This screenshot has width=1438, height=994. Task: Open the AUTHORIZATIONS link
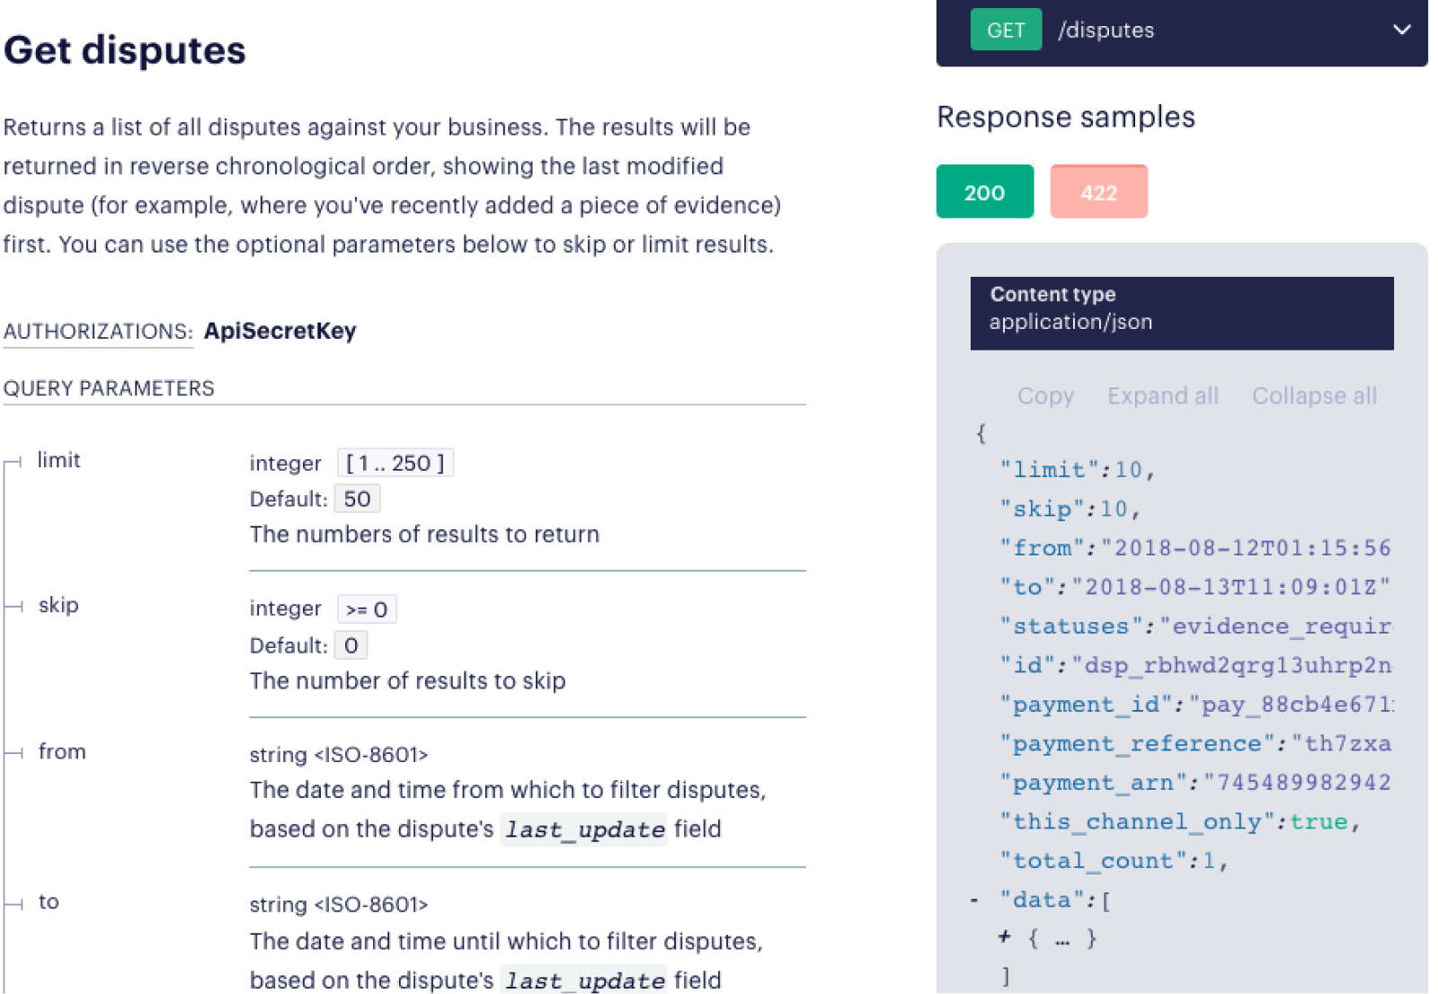(x=97, y=332)
